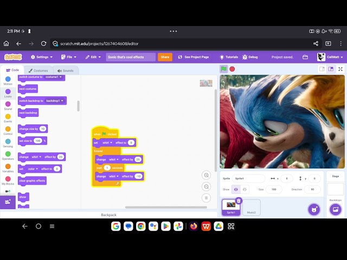Enter full screen stage mode
Image resolution: width=347 pixels, height=260 pixels.
340,69
